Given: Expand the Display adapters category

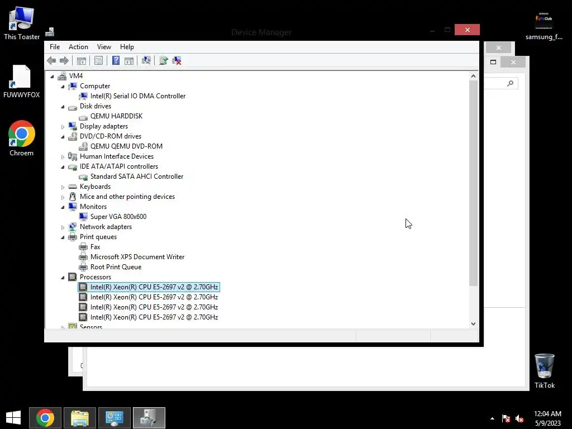Looking at the screenshot, I should coord(63,127).
